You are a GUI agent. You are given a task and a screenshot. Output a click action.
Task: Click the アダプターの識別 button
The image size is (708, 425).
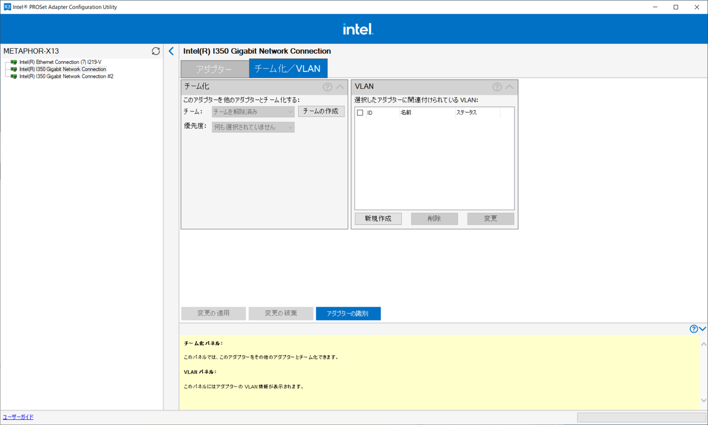pyautogui.click(x=348, y=313)
